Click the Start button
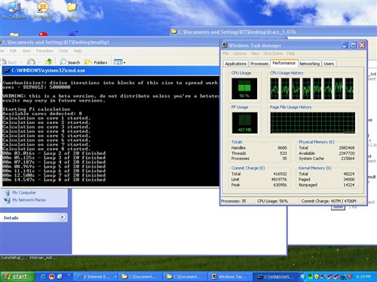The height and width of the screenshot is (282, 377). 17,277
